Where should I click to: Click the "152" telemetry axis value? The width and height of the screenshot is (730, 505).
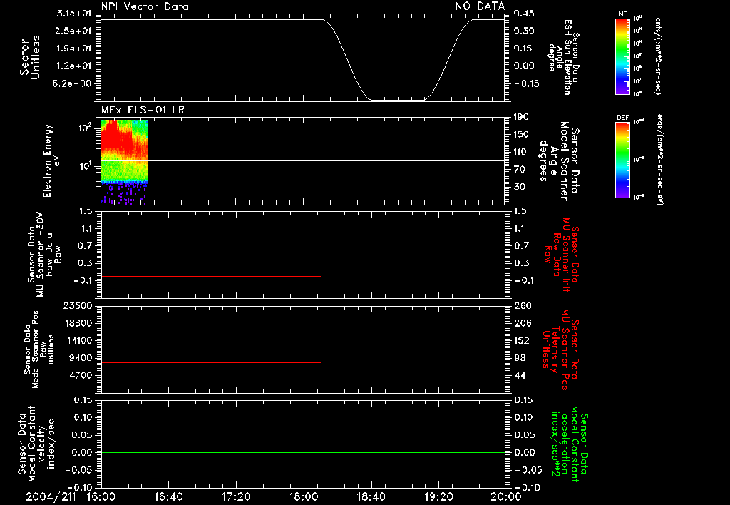click(521, 340)
